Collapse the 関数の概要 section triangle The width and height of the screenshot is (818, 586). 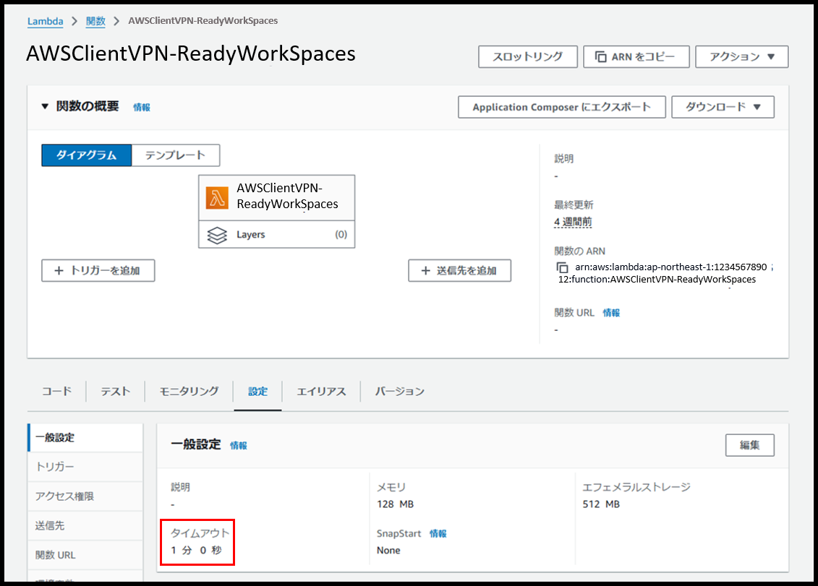(45, 106)
